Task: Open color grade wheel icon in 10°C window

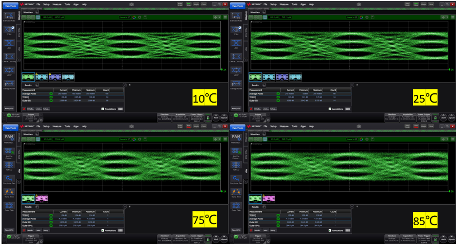Action: 132,17
